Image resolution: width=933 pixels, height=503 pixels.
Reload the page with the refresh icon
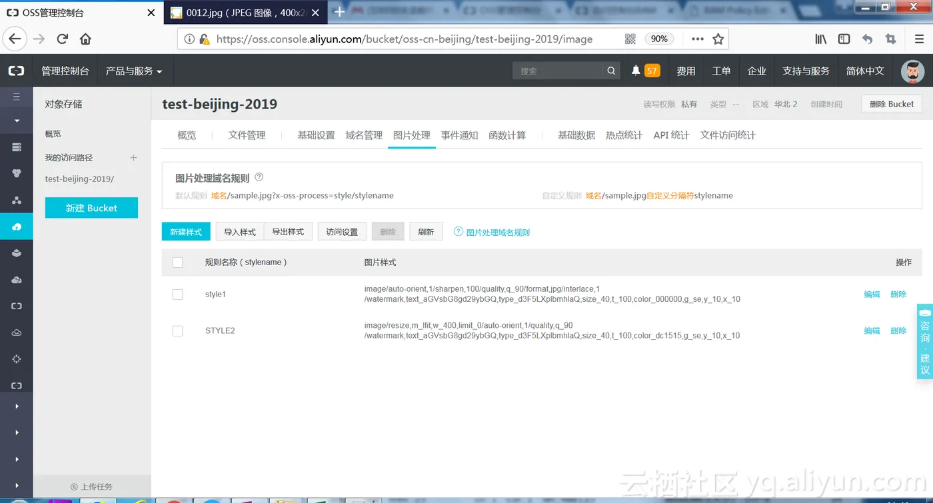63,39
